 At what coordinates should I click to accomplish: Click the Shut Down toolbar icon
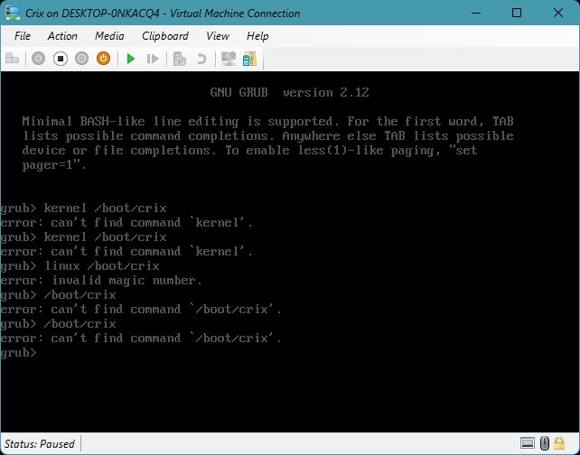(x=81, y=59)
